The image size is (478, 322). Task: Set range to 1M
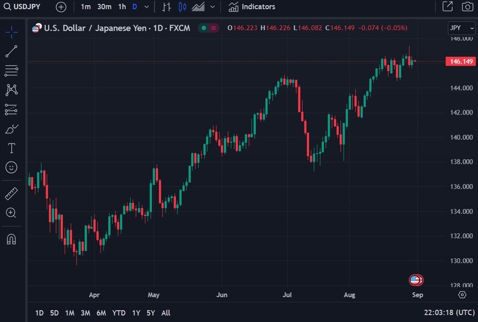coord(70,313)
